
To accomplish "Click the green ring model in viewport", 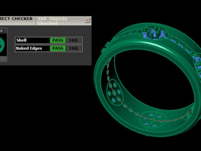I will (148, 80).
